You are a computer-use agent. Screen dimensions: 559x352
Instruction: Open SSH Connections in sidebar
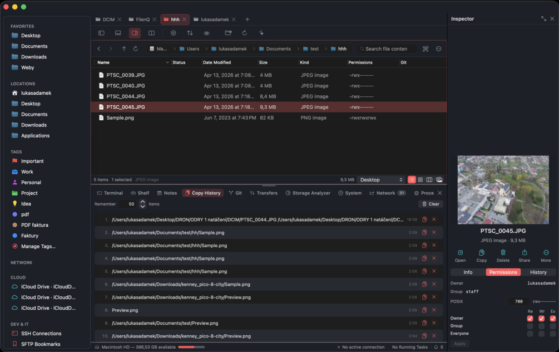pyautogui.click(x=41, y=334)
